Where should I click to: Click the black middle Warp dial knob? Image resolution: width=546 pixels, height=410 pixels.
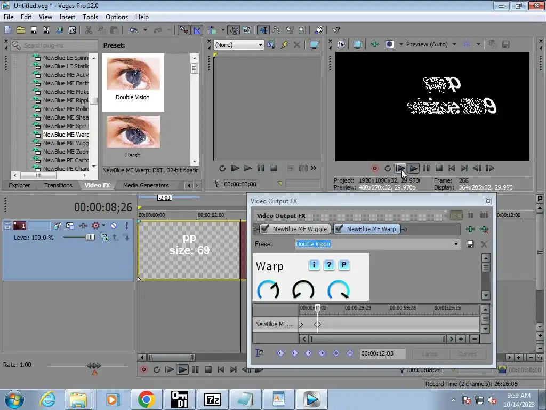[303, 290]
